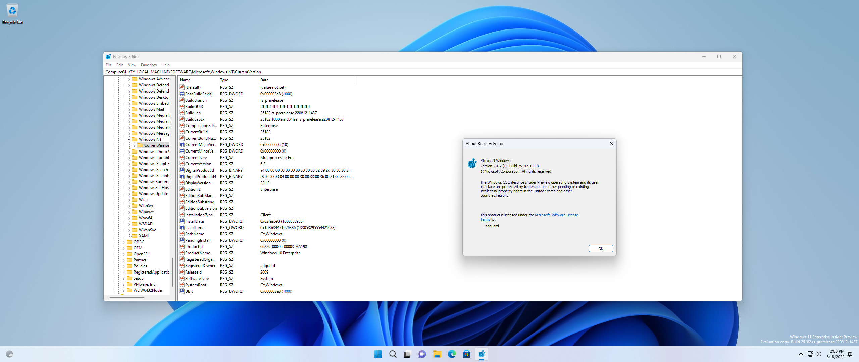Expand the Windows Mail key
The image size is (859, 362).
(129, 109)
